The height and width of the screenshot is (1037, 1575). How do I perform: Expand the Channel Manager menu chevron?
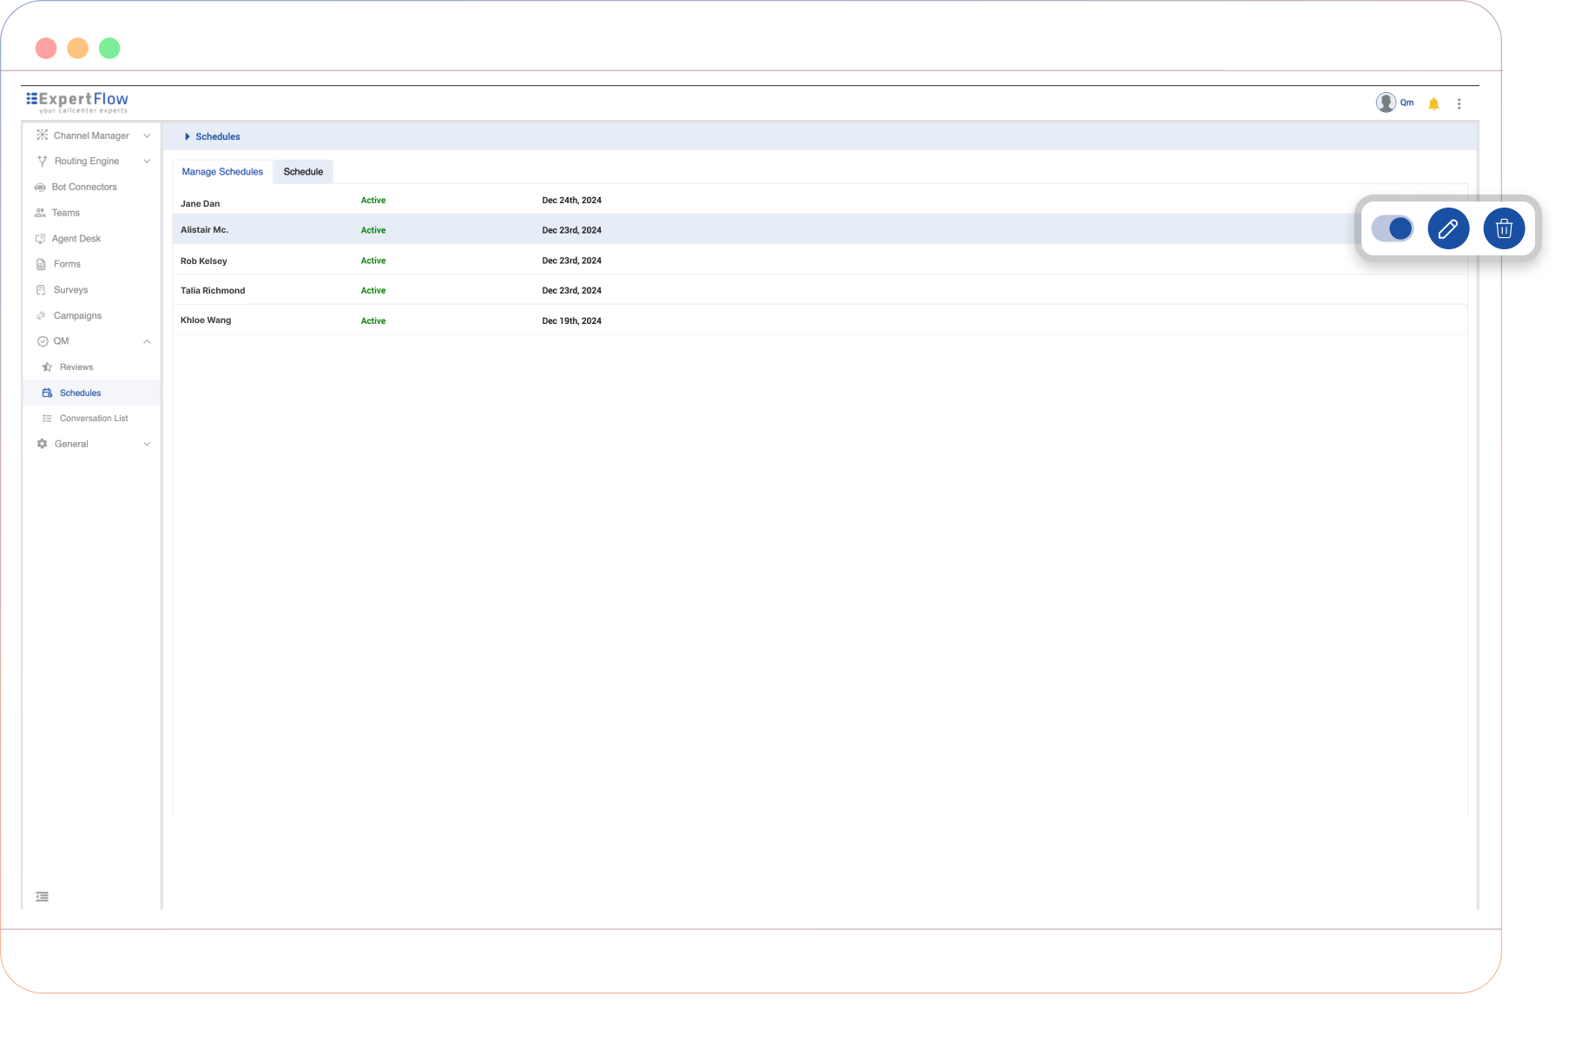147,136
